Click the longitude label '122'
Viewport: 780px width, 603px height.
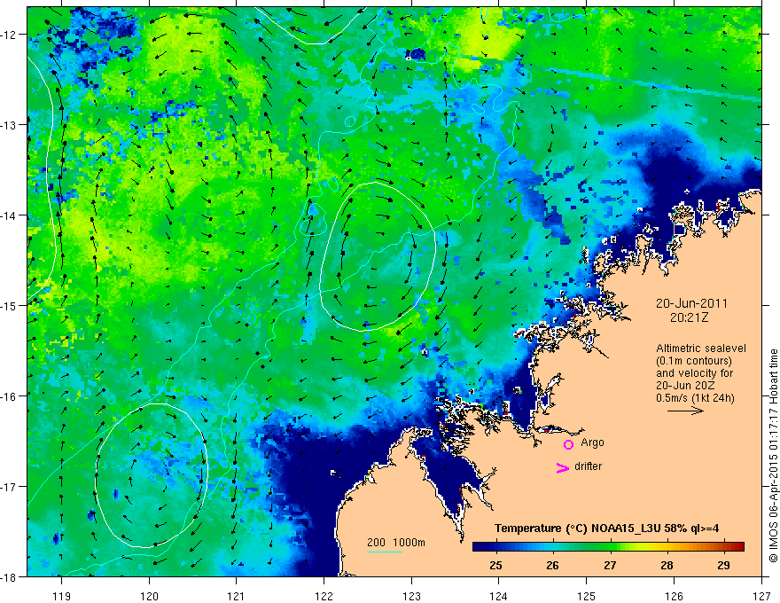point(324,597)
